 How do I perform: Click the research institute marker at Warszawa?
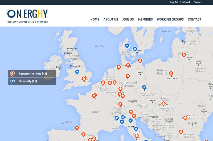click(x=171, y=74)
